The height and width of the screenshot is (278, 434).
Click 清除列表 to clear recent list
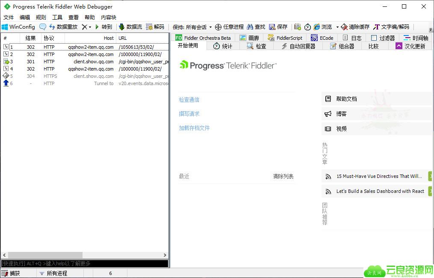283,176
